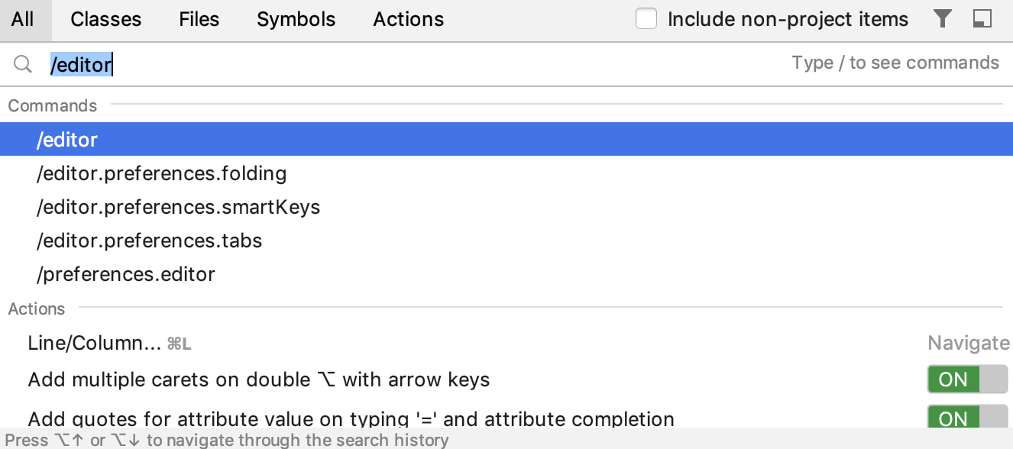Viewport: 1013px width, 449px height.
Task: Open the Files tab
Action: (x=199, y=20)
